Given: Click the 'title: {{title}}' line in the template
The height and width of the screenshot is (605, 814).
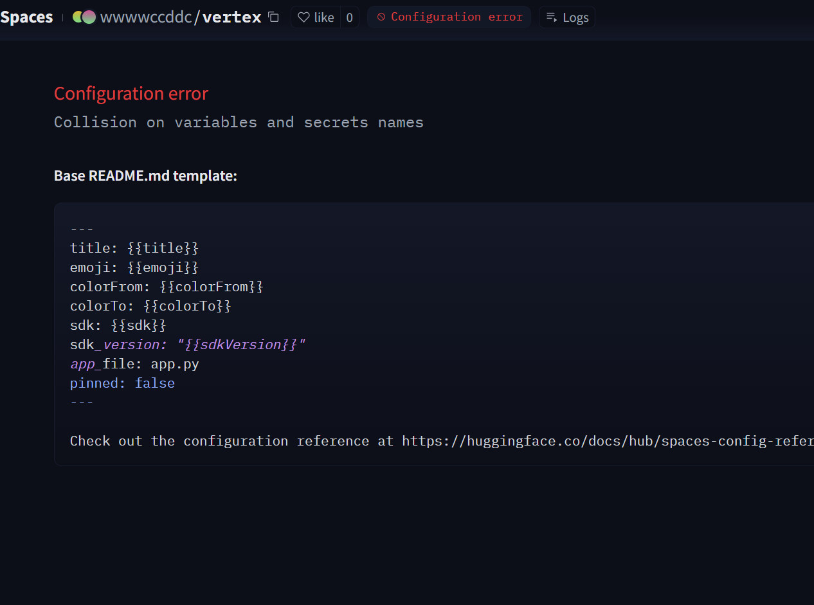Looking at the screenshot, I should coord(134,248).
